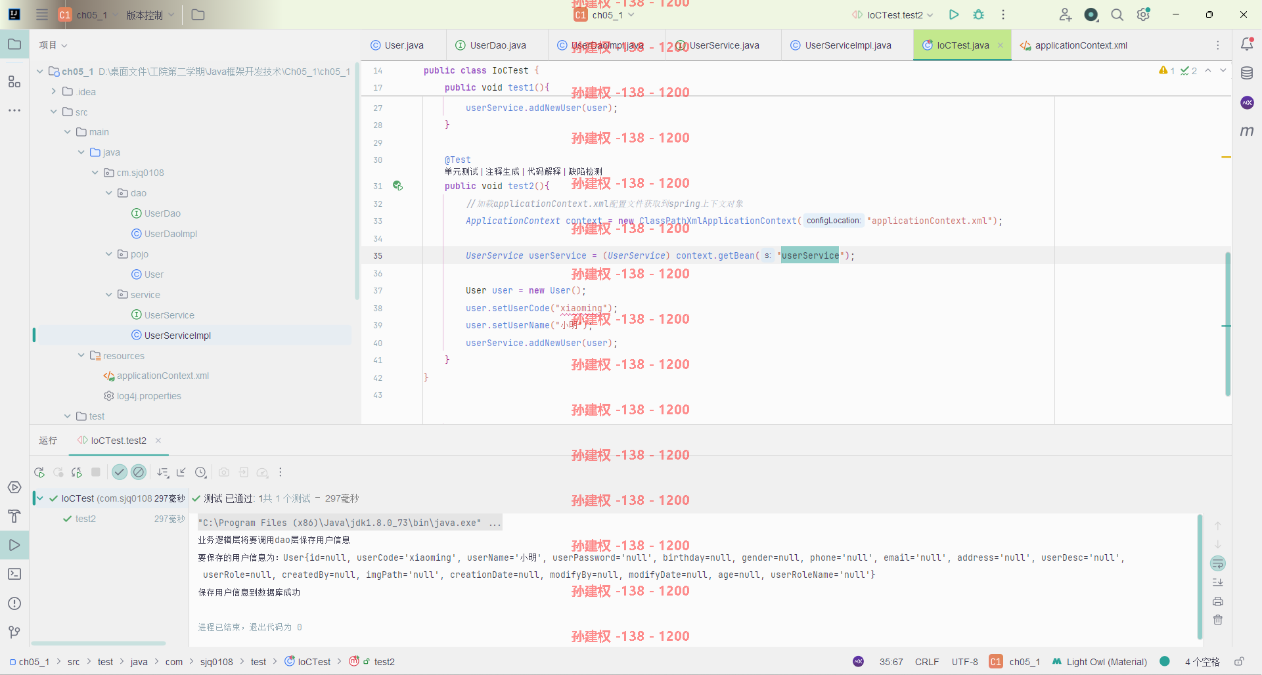Image resolution: width=1262 pixels, height=675 pixels.
Task: Open the Services tool window icon
Action: [14, 487]
